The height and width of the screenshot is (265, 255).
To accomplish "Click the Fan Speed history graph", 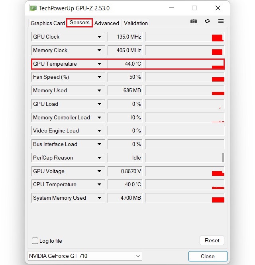I will click(185, 77).
